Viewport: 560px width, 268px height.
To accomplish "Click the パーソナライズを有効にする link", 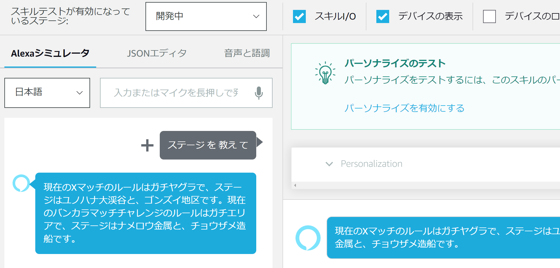I will (404, 108).
